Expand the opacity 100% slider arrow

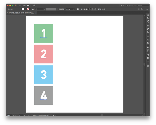[74, 9]
